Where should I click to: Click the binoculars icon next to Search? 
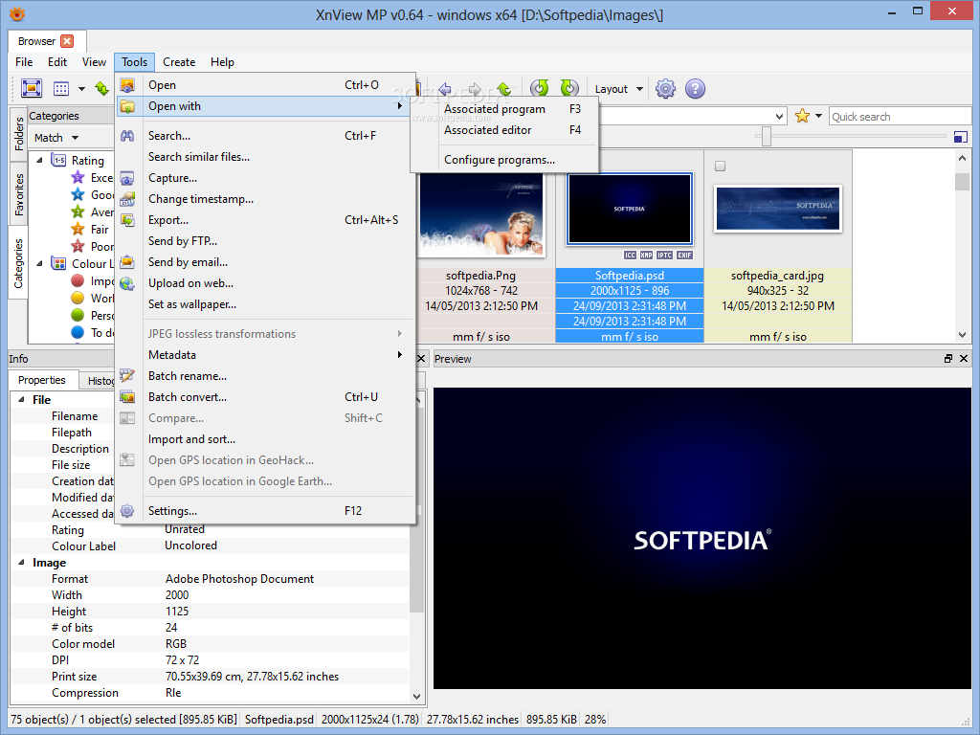click(127, 136)
